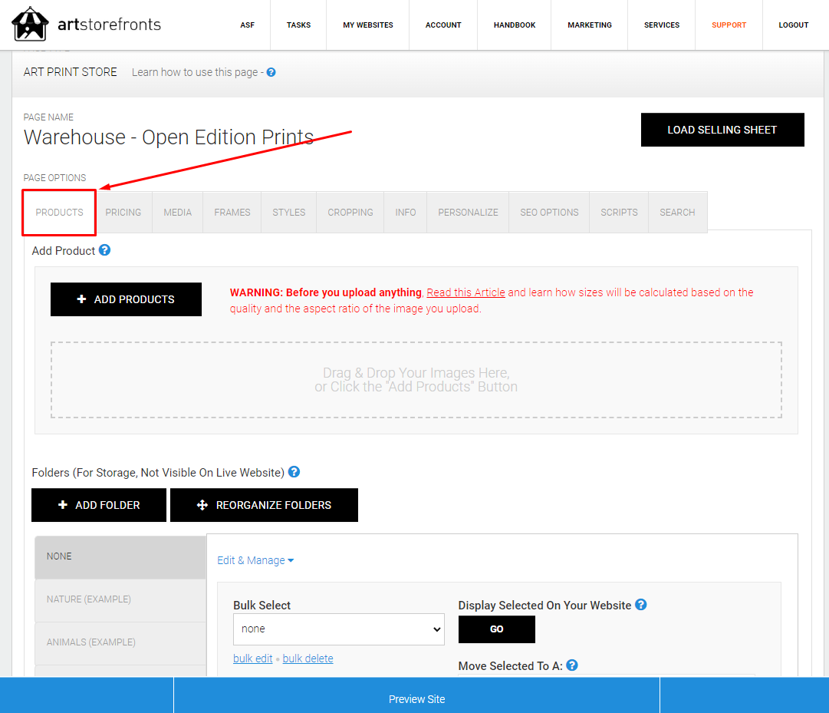
Task: Click the Folders section help icon
Action: point(294,472)
